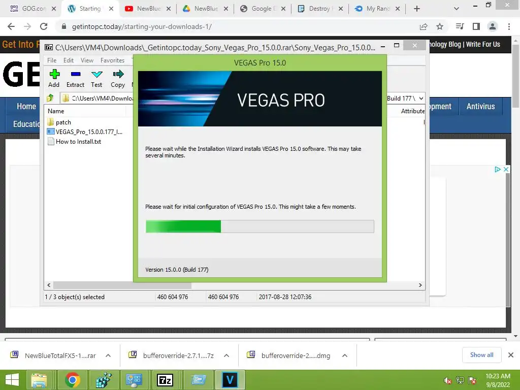Open the Edit menu in 7-Zip
The width and height of the screenshot is (520, 390).
[69, 60]
